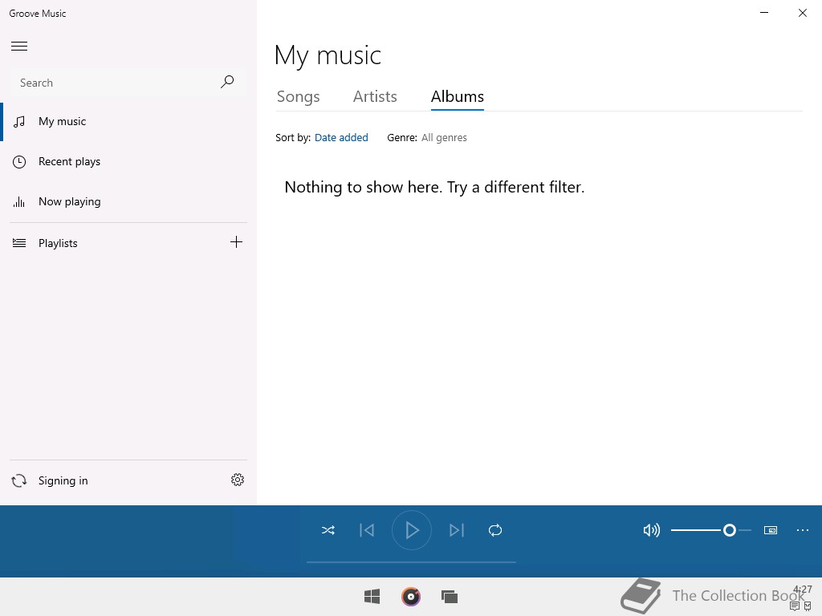The image size is (822, 616).
Task: Open more options ellipsis in player bar
Action: coord(803,531)
